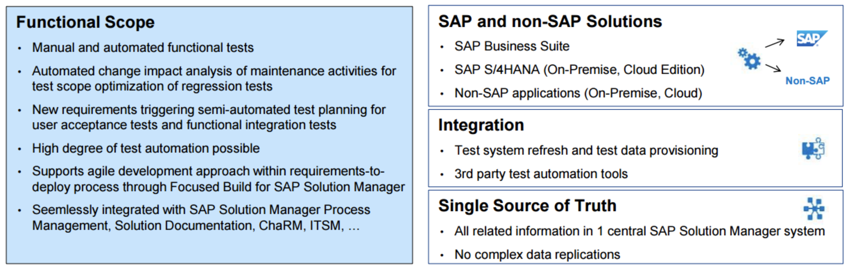Click Manual and automated functional tests line
The image size is (851, 271).
tap(143, 48)
